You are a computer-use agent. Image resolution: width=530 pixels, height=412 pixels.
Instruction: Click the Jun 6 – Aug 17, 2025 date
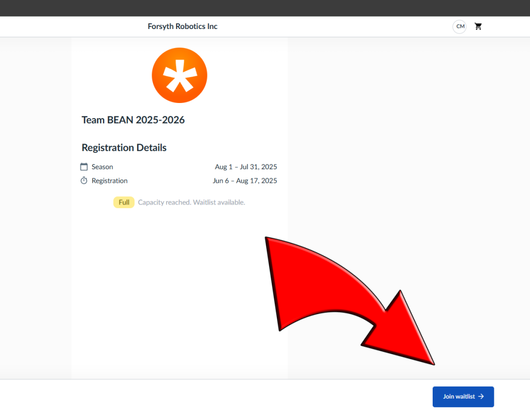(x=245, y=181)
